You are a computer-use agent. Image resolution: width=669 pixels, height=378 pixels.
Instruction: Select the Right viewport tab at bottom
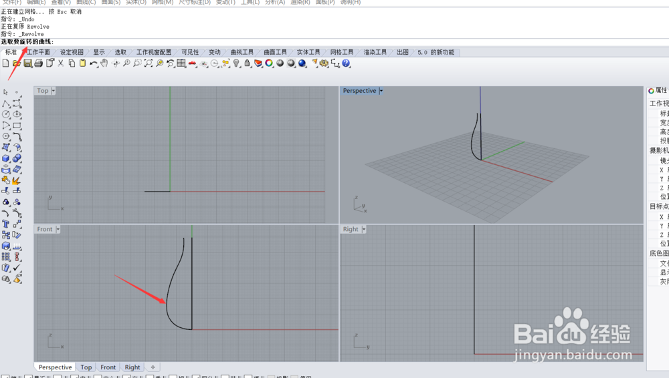click(132, 367)
